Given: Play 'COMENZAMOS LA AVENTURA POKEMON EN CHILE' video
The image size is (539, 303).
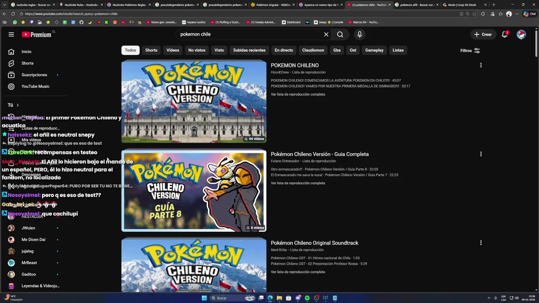Looking at the screenshot, I should pyautogui.click(x=336, y=80).
